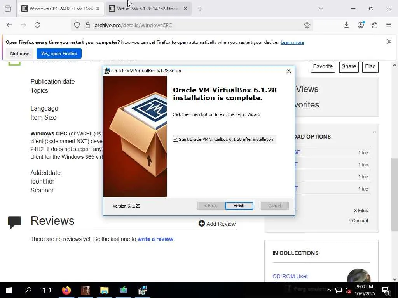
Task: Close the Oracle VM VirtualBox Setup dialog
Action: (x=289, y=71)
